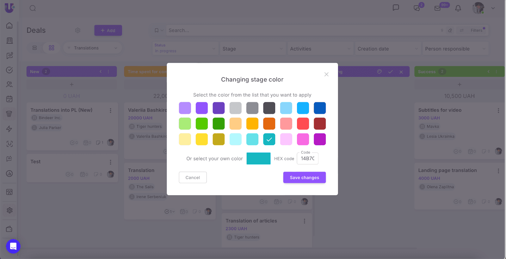Click the search magnifier icon

33,8
